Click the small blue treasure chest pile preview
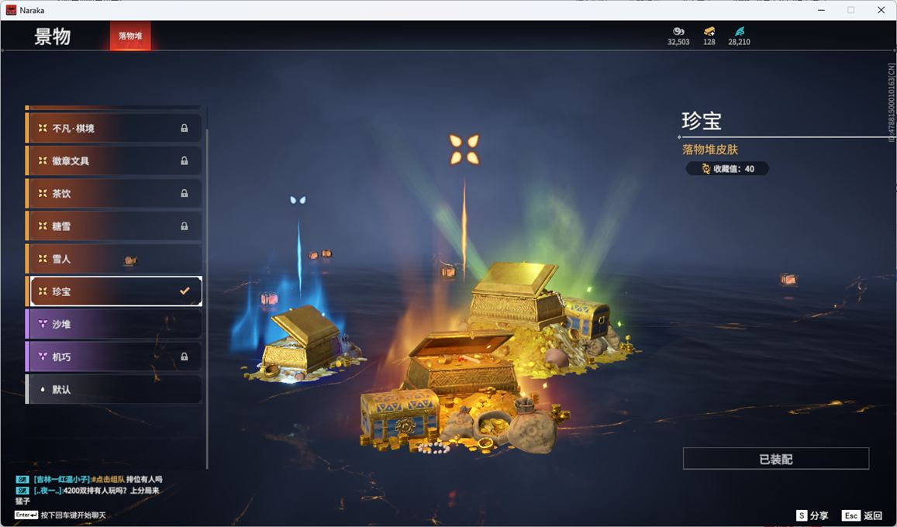 tap(303, 346)
